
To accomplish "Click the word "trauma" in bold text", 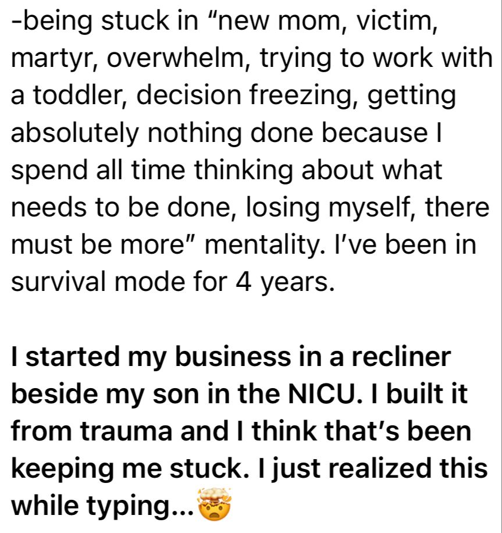I will [126, 431].
